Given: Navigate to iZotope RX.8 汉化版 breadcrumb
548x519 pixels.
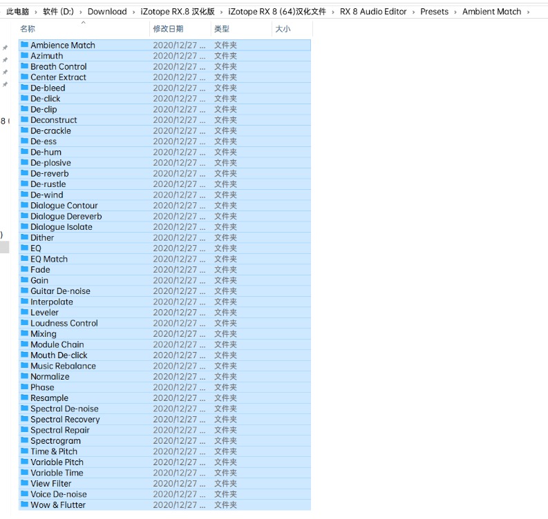Looking at the screenshot, I should pyautogui.click(x=178, y=12).
